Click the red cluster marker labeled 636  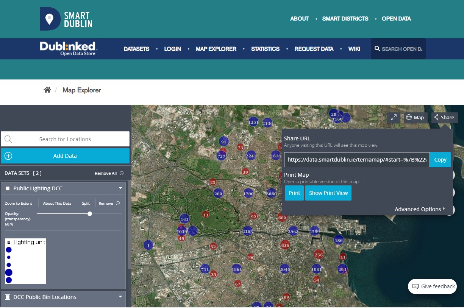point(285,245)
